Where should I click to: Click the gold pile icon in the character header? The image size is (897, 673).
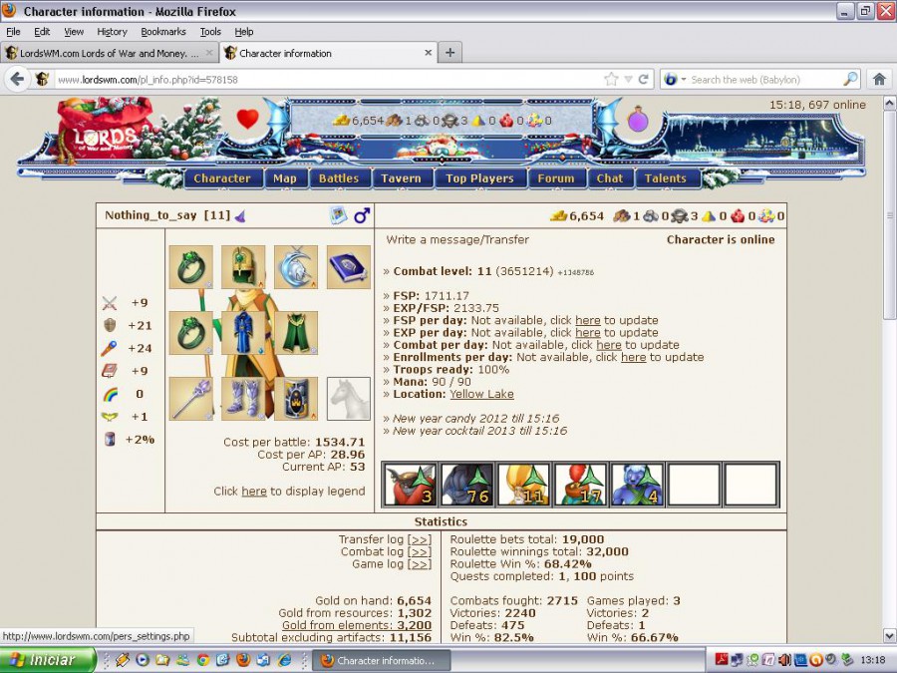[558, 215]
